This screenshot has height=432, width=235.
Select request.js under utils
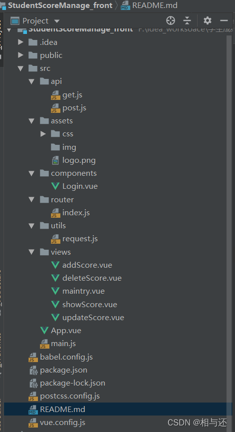[80, 239]
